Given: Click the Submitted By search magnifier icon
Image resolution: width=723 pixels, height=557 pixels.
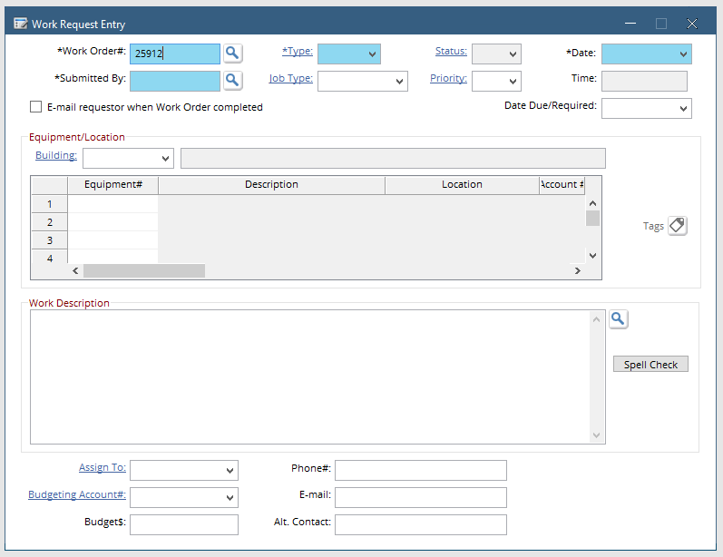Looking at the screenshot, I should click(x=232, y=81).
